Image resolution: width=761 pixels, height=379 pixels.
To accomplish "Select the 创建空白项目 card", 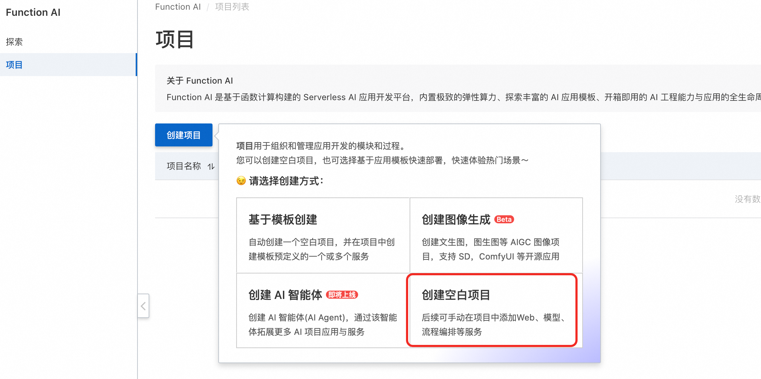I will [x=492, y=310].
